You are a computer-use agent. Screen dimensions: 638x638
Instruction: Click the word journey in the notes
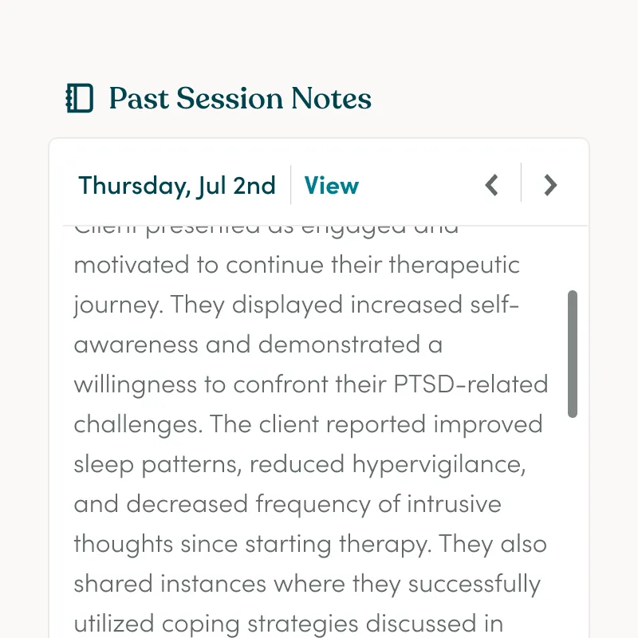click(117, 305)
